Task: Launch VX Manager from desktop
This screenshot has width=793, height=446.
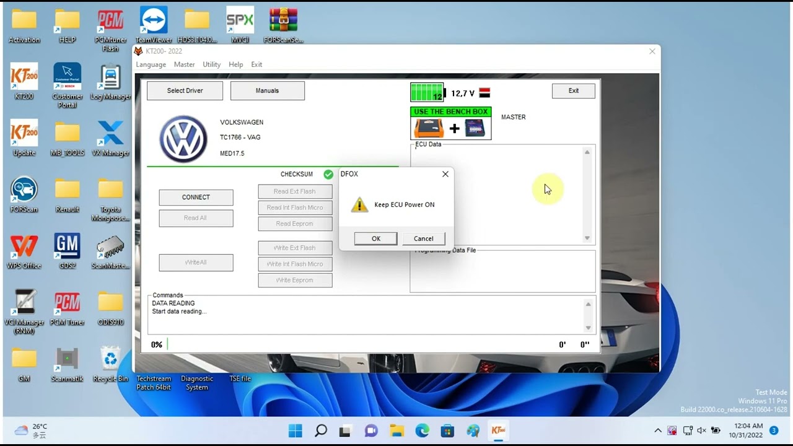Action: [x=110, y=138]
